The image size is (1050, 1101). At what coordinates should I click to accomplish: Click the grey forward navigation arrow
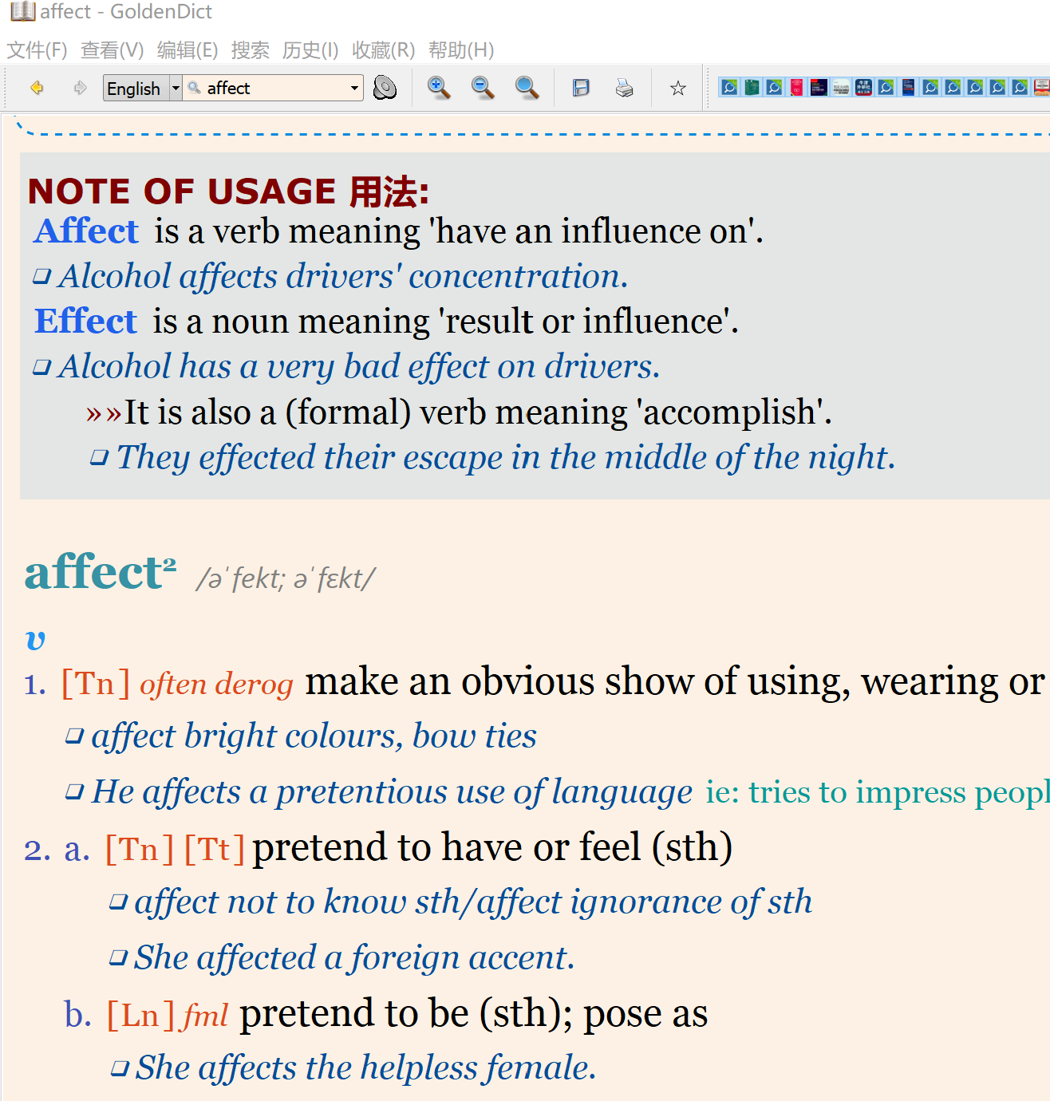tap(80, 88)
